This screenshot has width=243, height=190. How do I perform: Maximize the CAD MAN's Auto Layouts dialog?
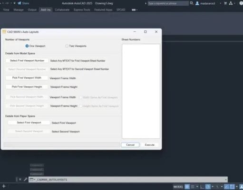tap(146, 32)
